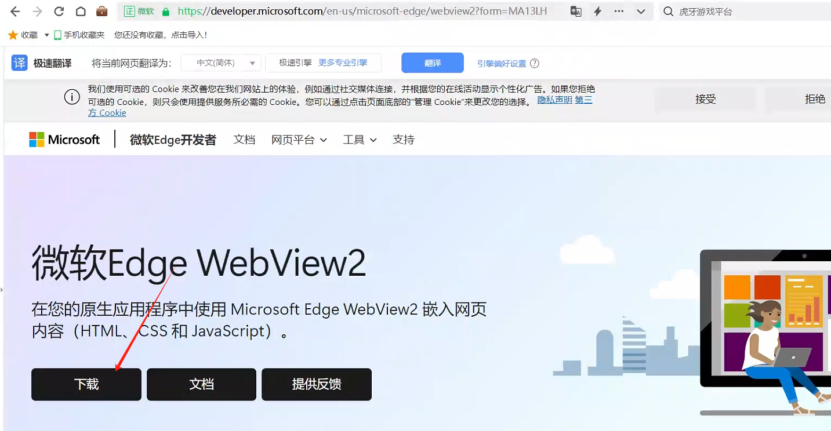This screenshot has height=431, width=831.
Task: Click the help question-mark icon
Action: point(535,63)
